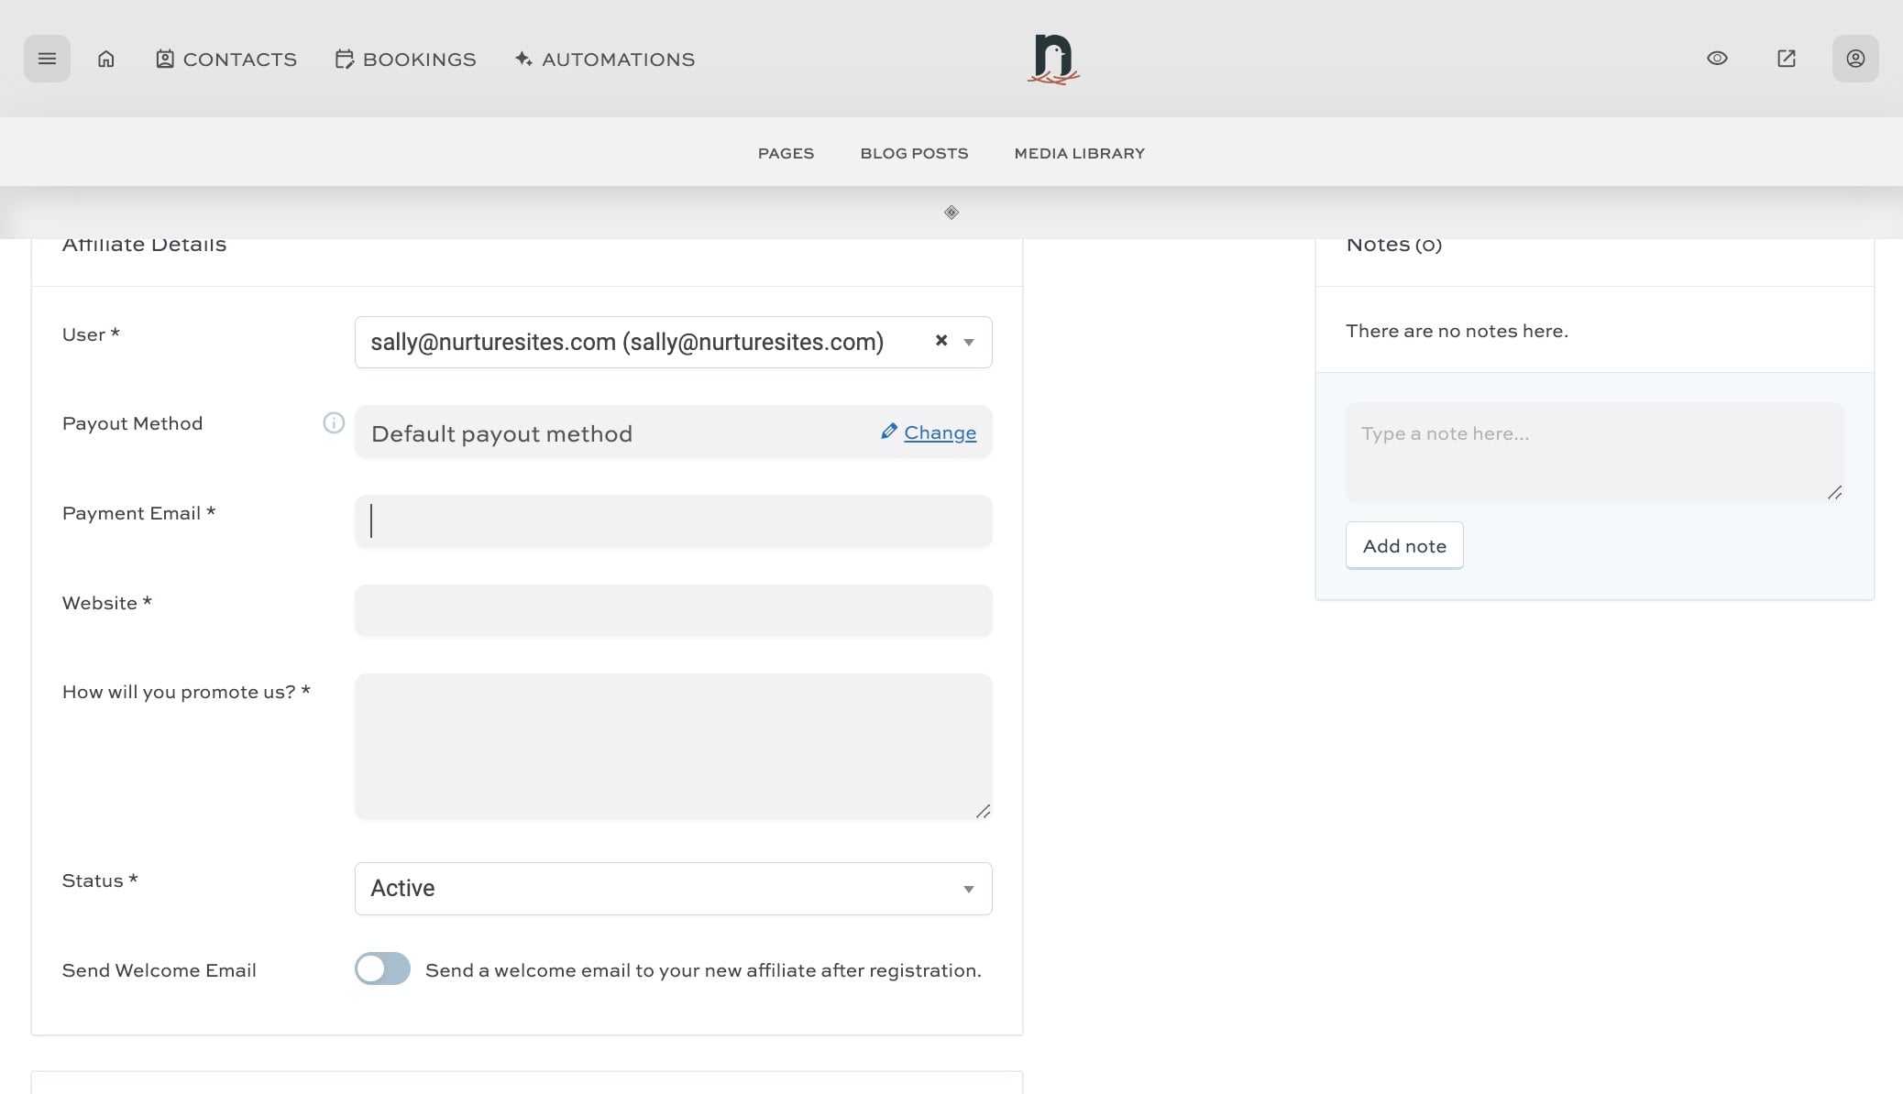This screenshot has height=1094, width=1903.
Task: Open the Bookings section
Action: tap(404, 59)
